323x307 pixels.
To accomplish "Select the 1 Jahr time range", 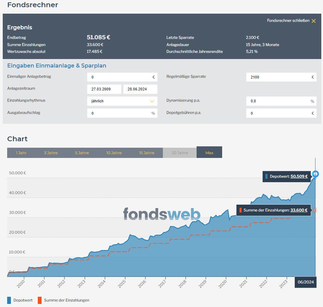I will 21,152.
